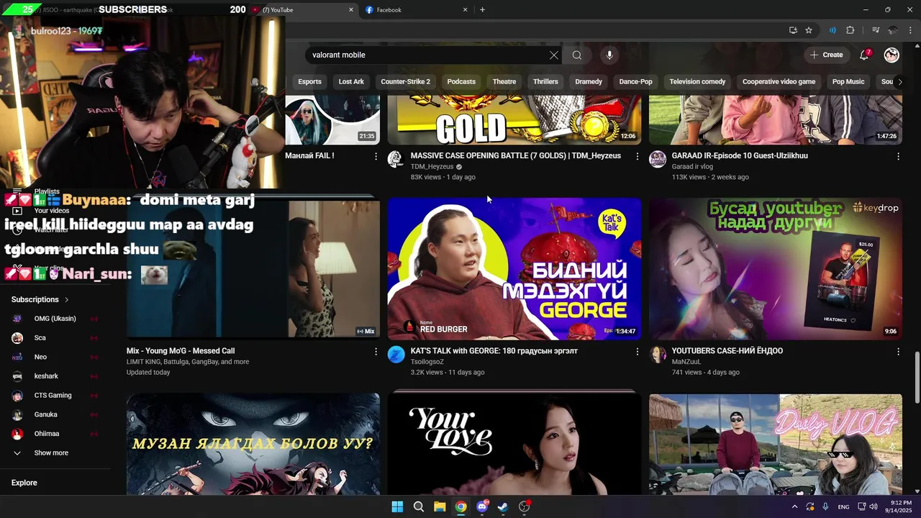The width and height of the screenshot is (921, 518).
Task: Open Chrome three-dot menu
Action: (x=910, y=30)
